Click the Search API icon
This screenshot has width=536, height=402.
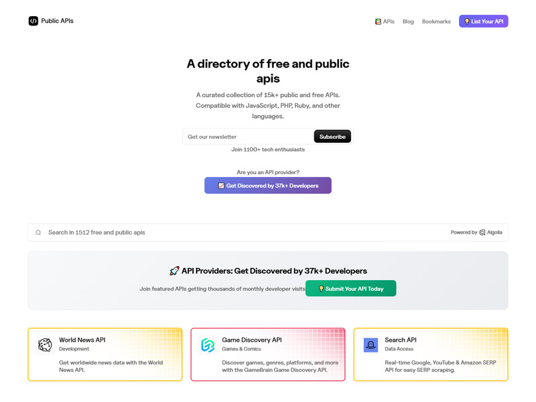[x=370, y=344]
